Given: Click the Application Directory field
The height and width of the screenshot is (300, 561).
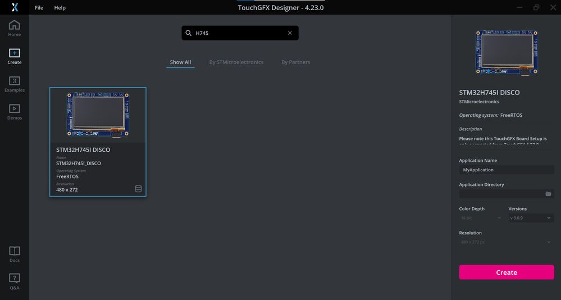Looking at the screenshot, I should pyautogui.click(x=507, y=194).
